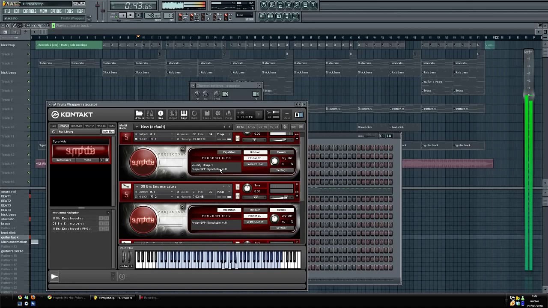Switch to the Kontakt Modules tab
Viewport: 548px width, 308px height.
pos(101,126)
